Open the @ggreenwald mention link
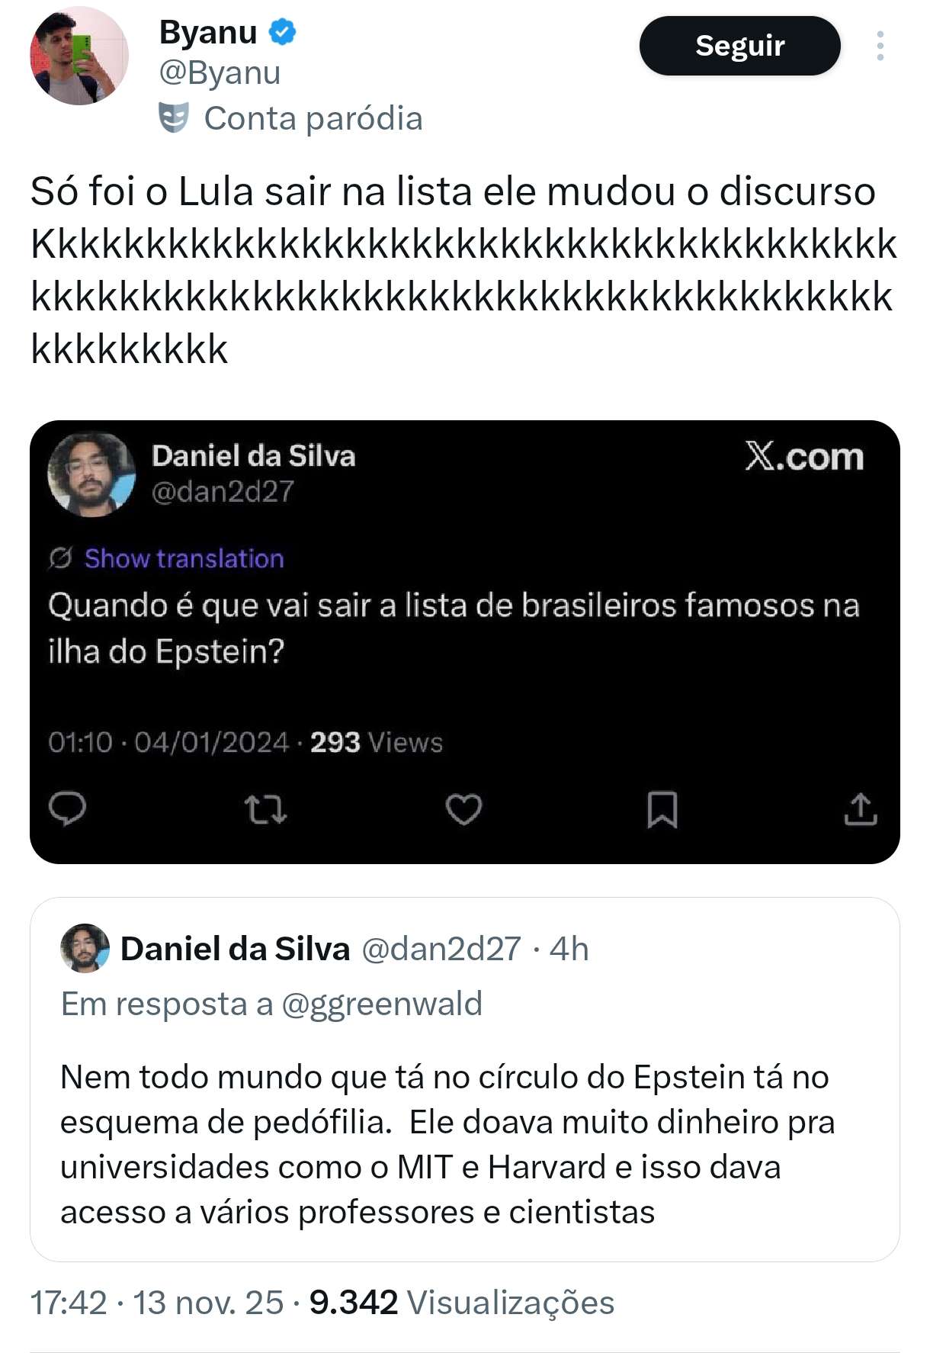 click(x=381, y=1004)
